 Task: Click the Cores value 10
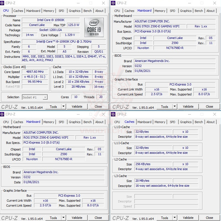(76, 97)
